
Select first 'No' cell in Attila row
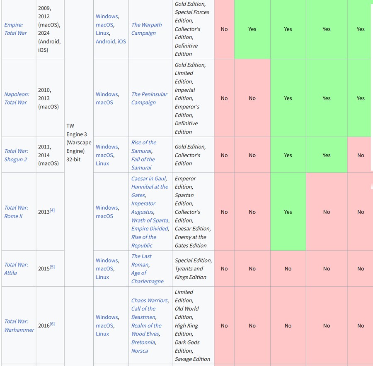(x=224, y=268)
